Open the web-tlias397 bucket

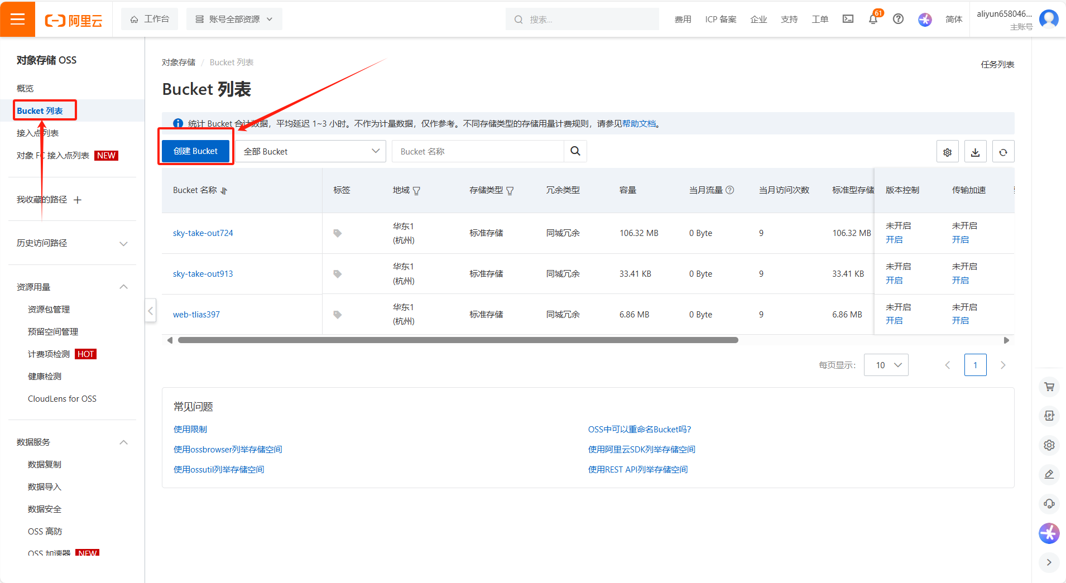pos(196,315)
